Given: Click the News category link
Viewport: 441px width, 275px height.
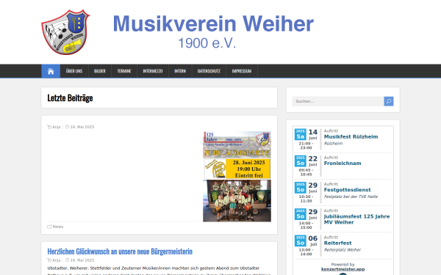Looking at the screenshot, I should pyautogui.click(x=58, y=227).
